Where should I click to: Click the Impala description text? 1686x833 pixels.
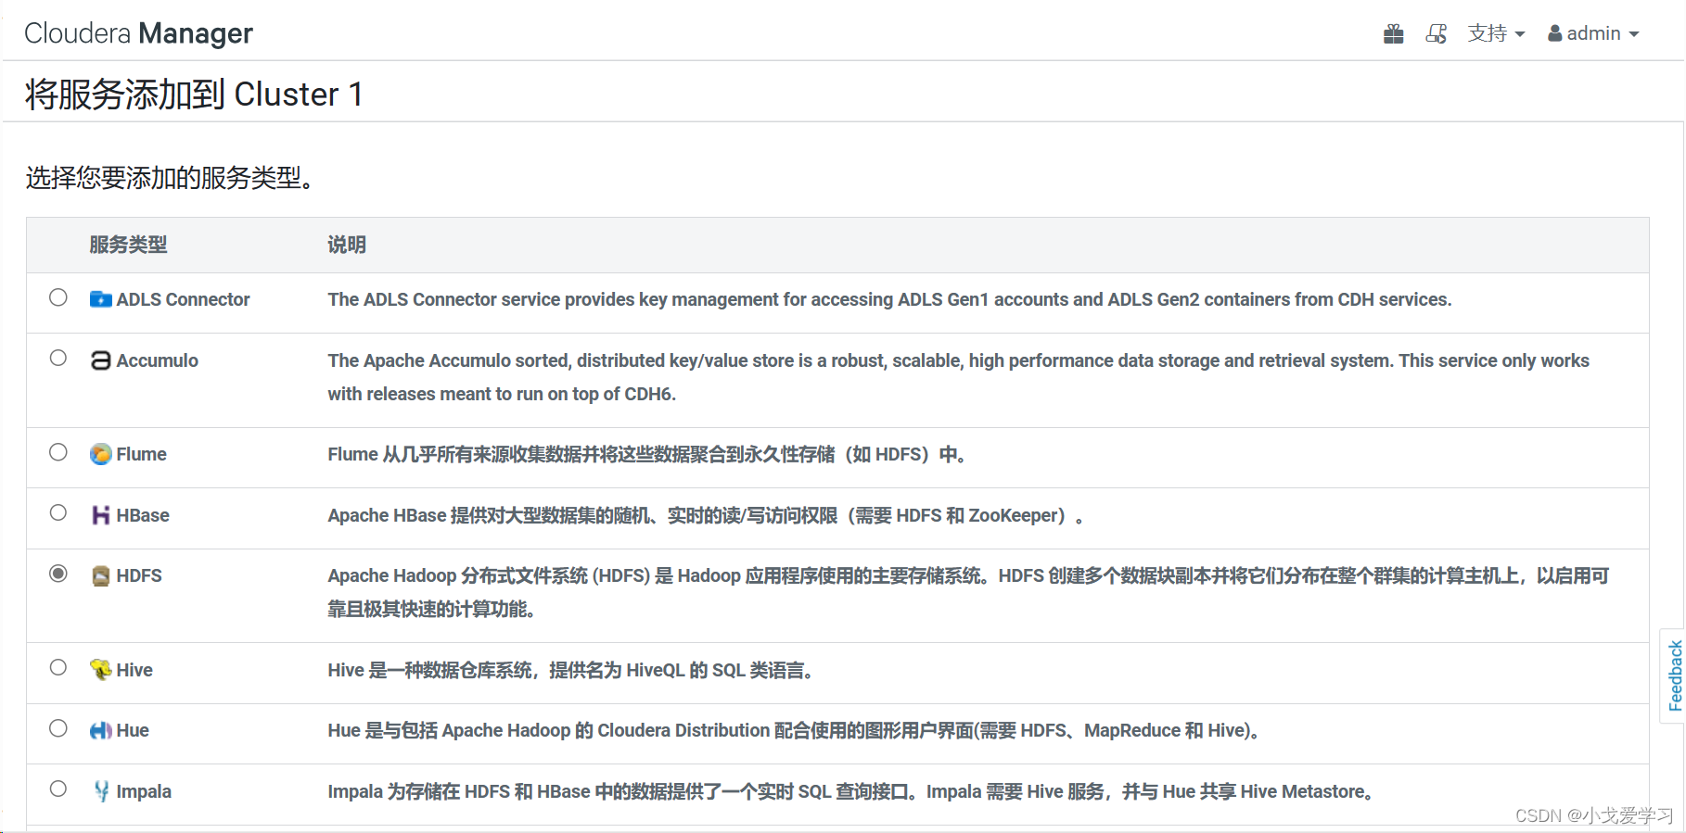click(850, 791)
